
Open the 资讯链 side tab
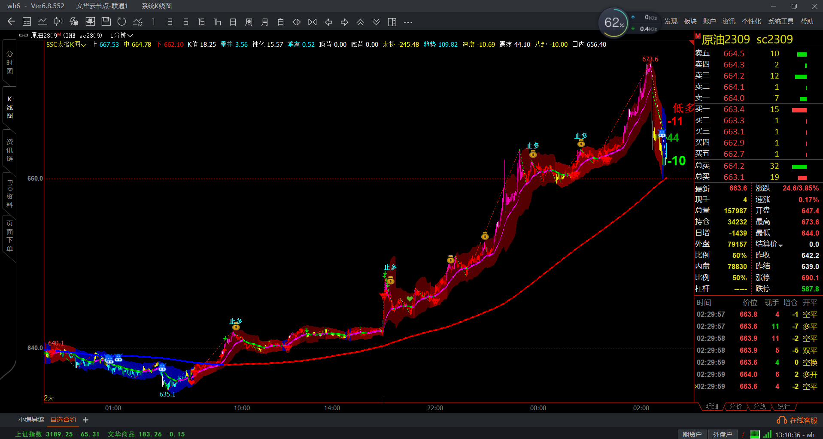pyautogui.click(x=9, y=150)
